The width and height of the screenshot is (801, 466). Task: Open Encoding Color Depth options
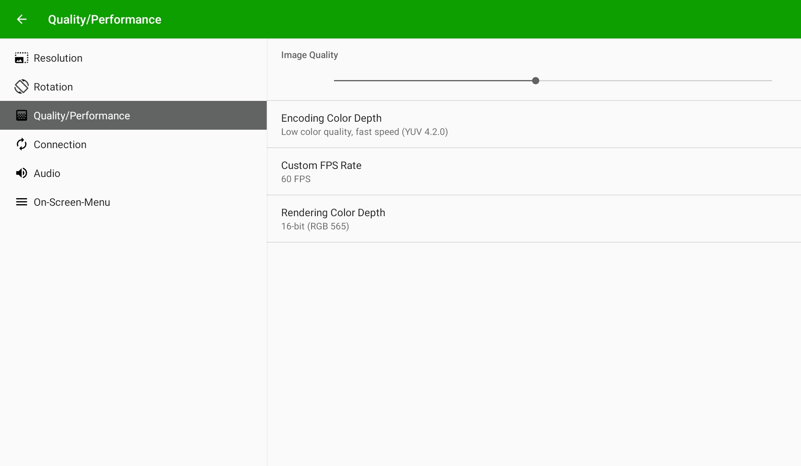533,125
